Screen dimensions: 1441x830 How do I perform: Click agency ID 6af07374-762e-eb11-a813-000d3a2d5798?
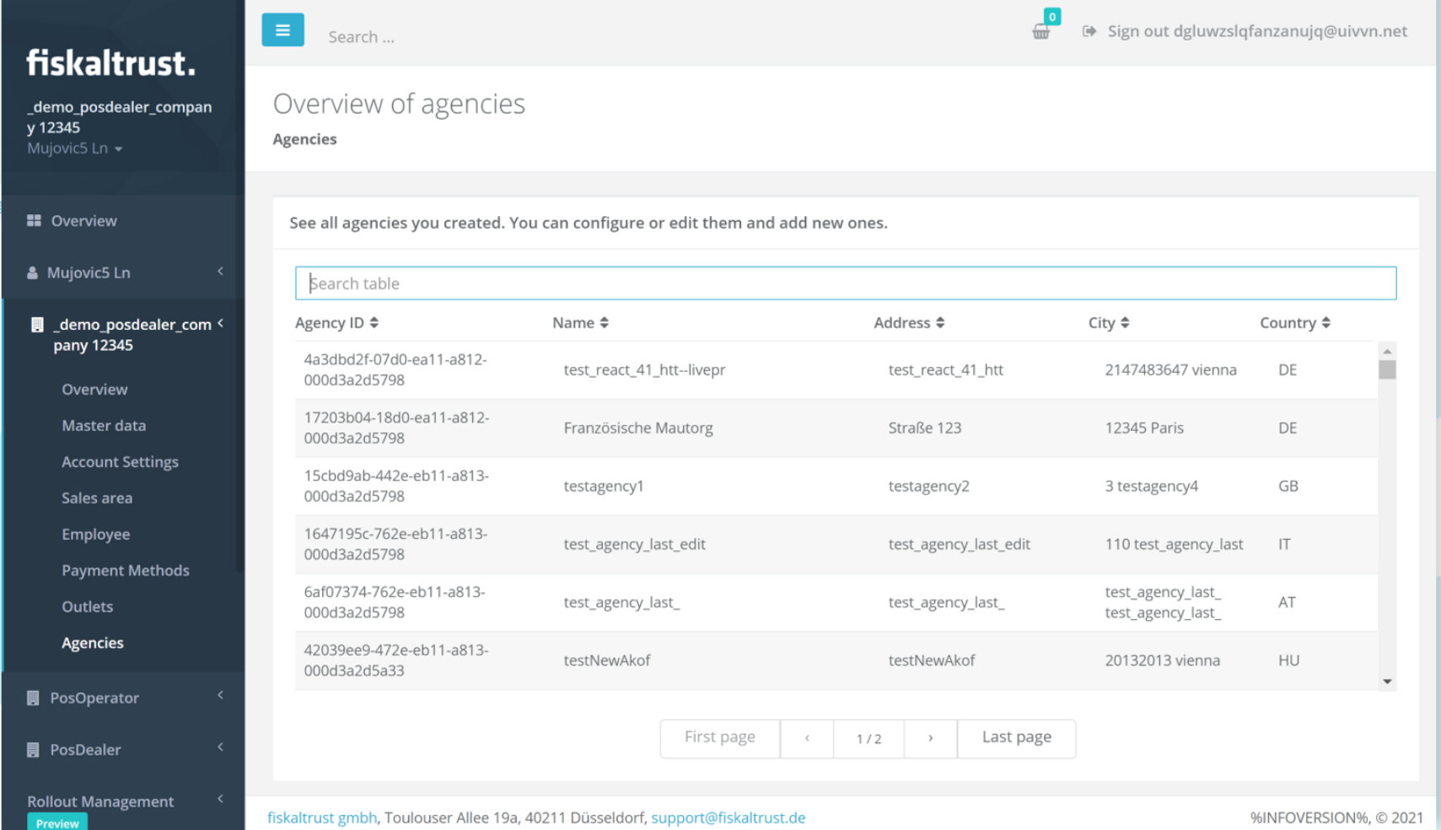pos(395,603)
